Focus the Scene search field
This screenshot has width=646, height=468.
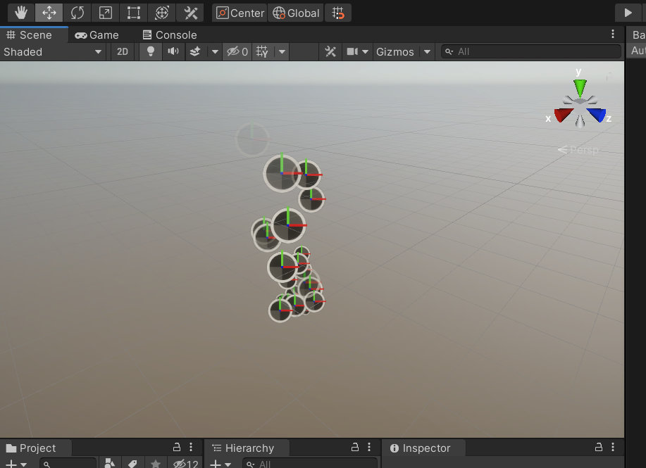530,52
